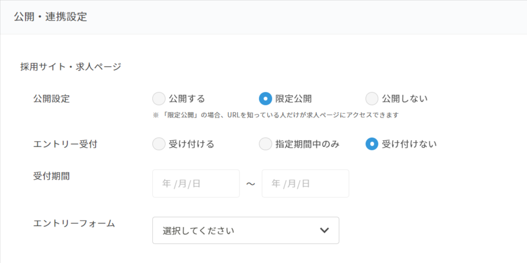This screenshot has width=527, height=263.
Task: Select the 受け付けない radio button
Action: (372, 144)
